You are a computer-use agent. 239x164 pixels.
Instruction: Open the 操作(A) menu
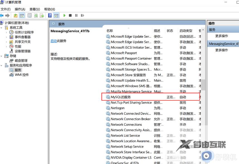(19, 9)
